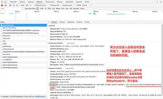Switch to large request rows view

27,5
